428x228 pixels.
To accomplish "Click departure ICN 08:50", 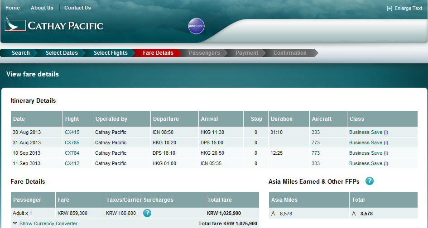I will (163, 132).
